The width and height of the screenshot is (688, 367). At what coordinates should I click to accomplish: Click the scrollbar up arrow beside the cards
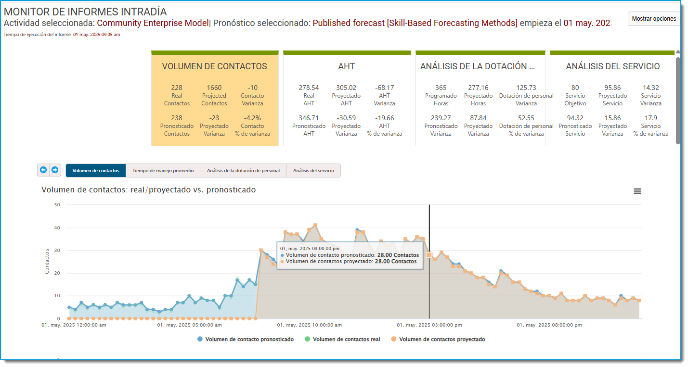tap(678, 52)
